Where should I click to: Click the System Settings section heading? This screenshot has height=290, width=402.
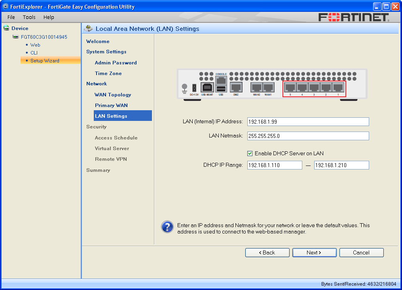106,52
